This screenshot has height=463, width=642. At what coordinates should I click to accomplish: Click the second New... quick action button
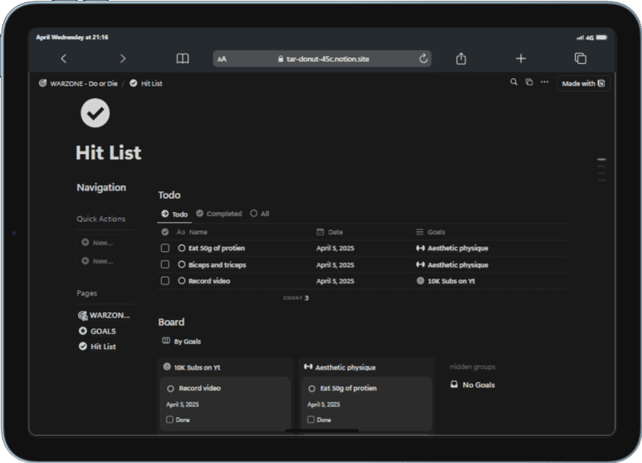[98, 261]
